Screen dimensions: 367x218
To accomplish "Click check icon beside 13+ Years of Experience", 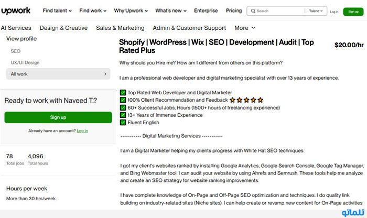I will (123, 115).
